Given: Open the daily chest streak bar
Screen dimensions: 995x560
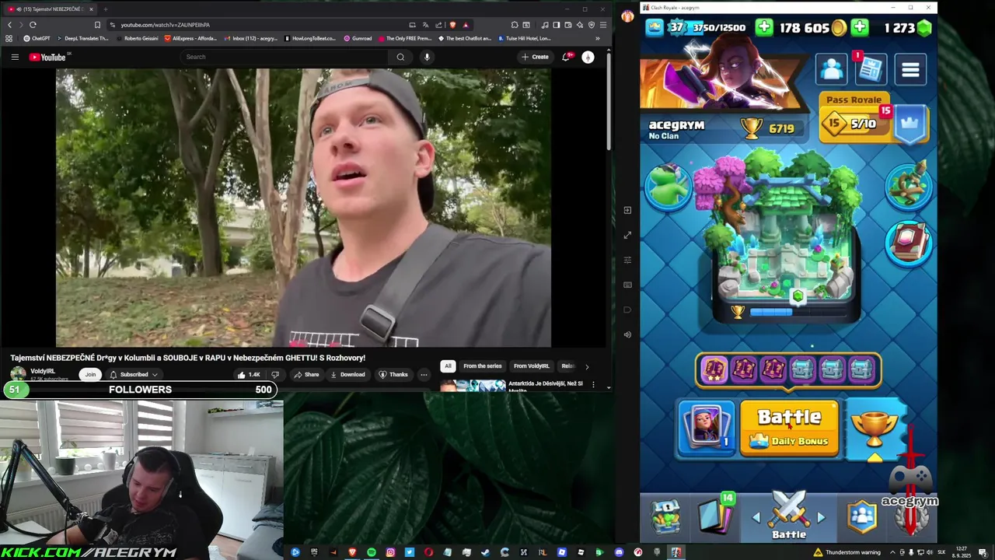Looking at the screenshot, I should coord(788,370).
